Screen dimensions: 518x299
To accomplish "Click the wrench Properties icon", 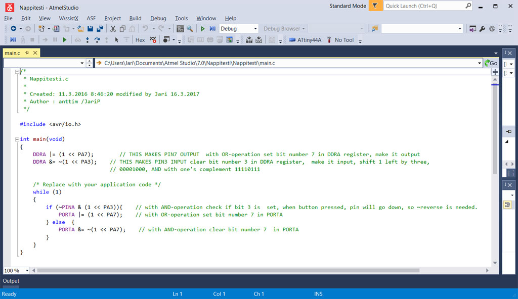I will pyautogui.click(x=482, y=29).
